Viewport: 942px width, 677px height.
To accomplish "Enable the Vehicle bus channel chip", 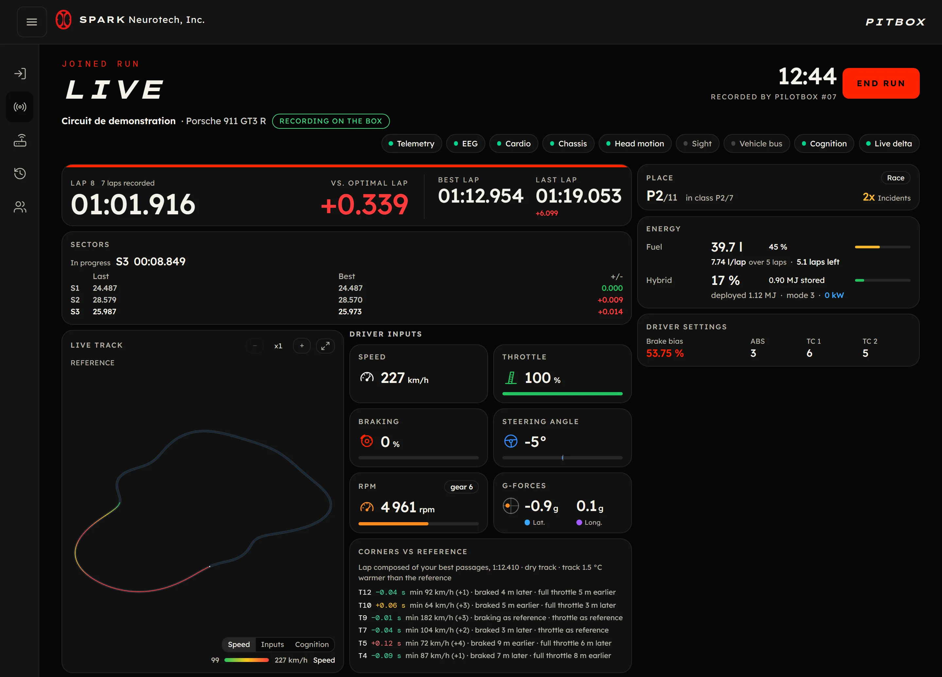I will pyautogui.click(x=757, y=143).
